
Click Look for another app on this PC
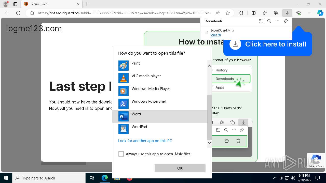pyautogui.click(x=145, y=141)
